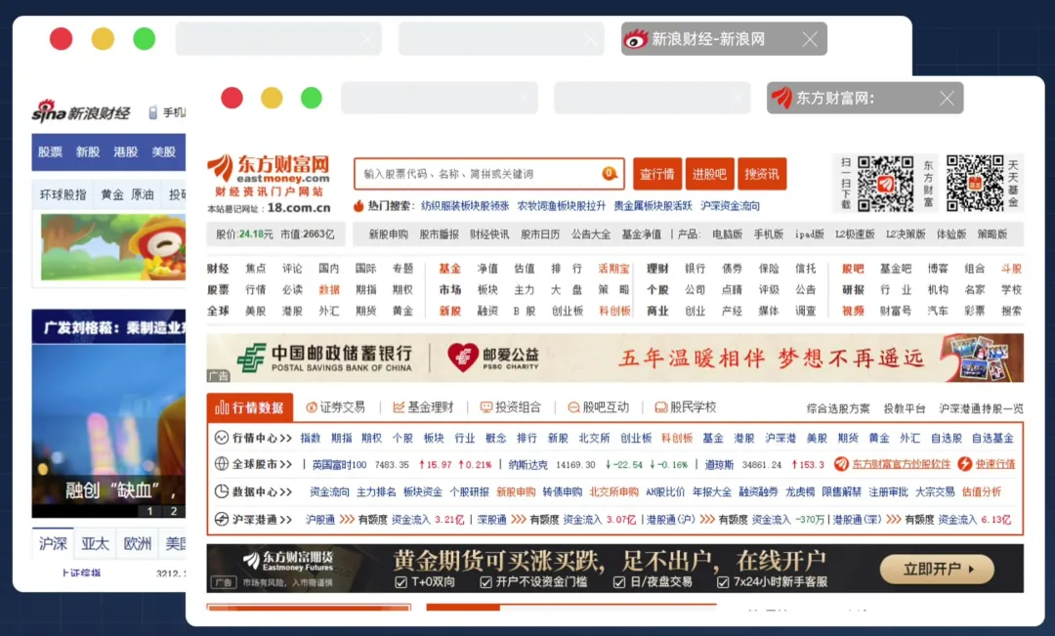
Task: Open the 新股申购 link in the gray bar
Action: pyautogui.click(x=388, y=234)
